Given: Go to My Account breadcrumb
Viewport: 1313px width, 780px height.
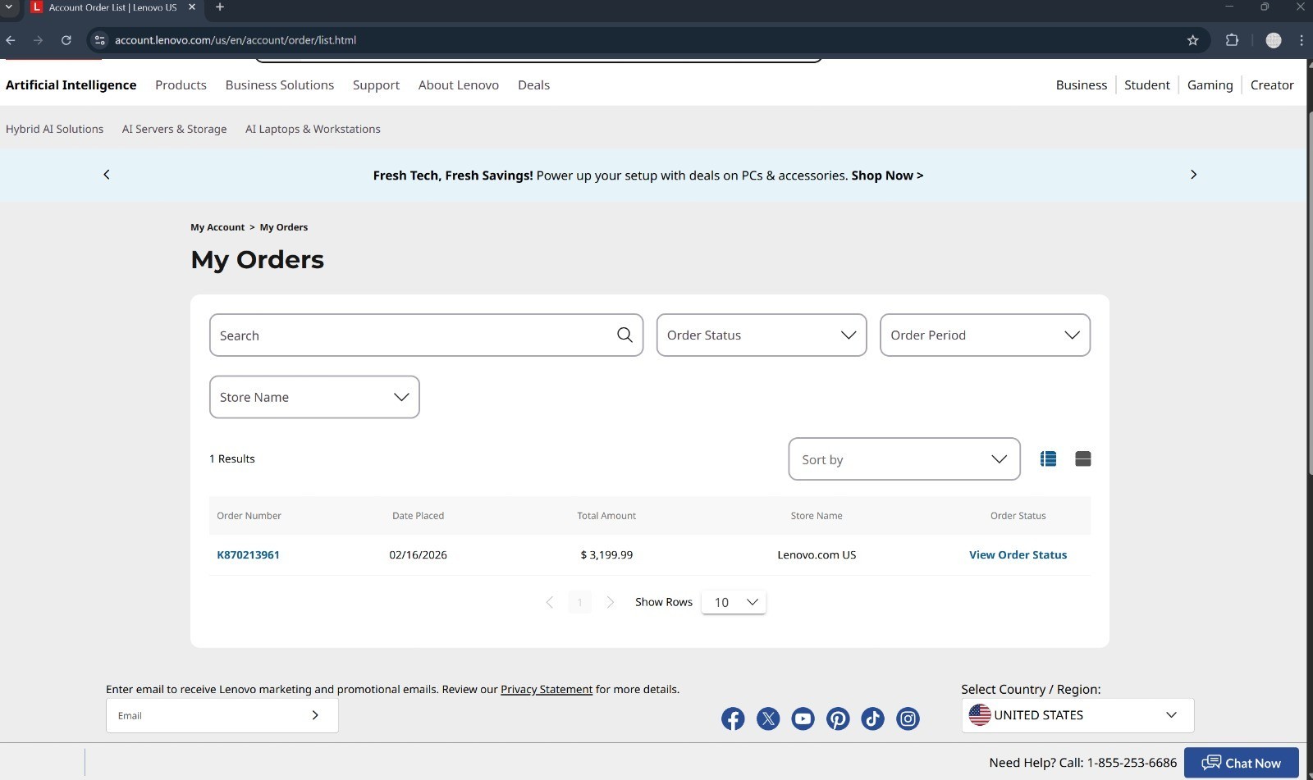Looking at the screenshot, I should point(217,227).
